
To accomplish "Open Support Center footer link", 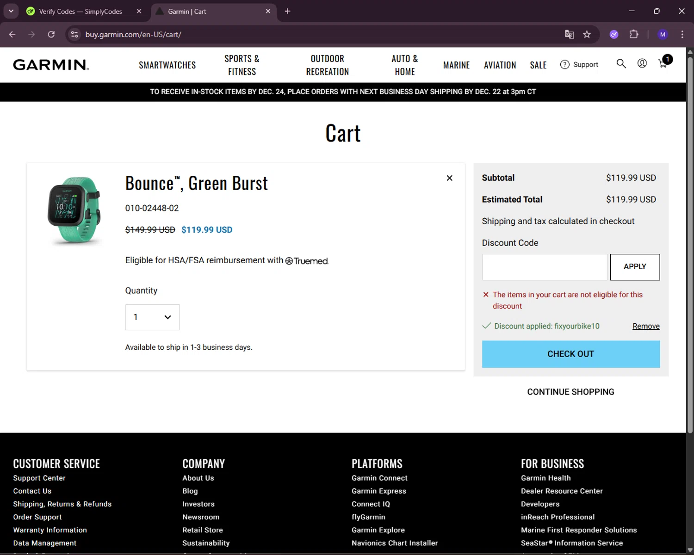I will click(x=39, y=478).
